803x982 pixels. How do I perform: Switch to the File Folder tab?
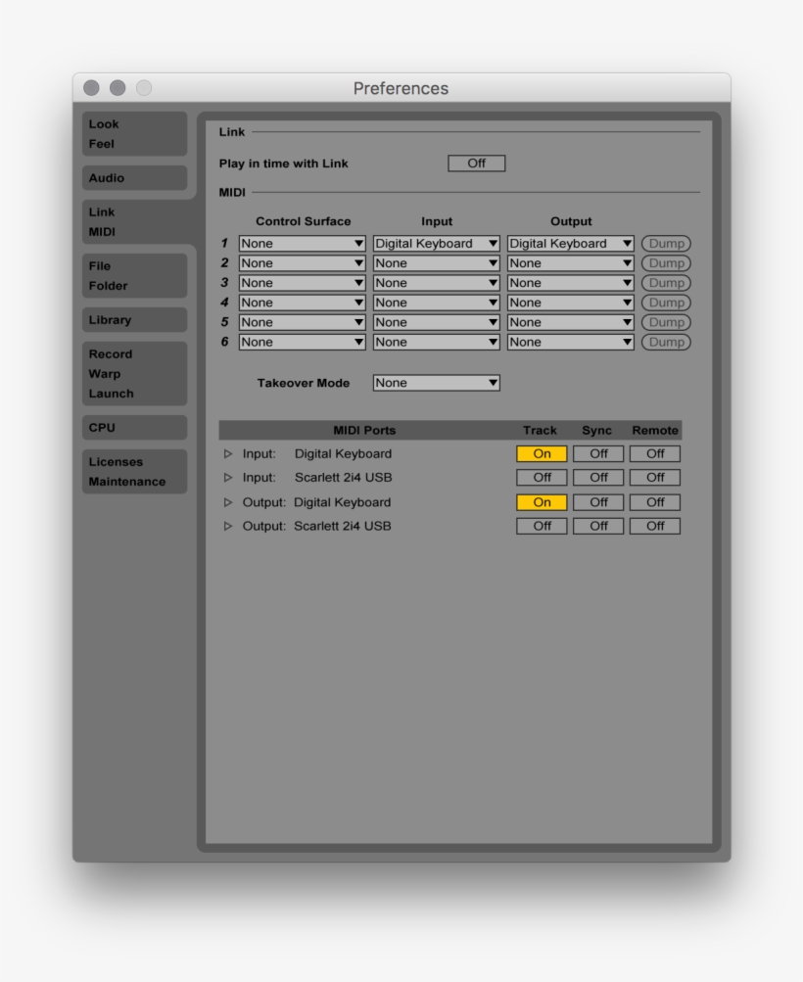pos(133,275)
